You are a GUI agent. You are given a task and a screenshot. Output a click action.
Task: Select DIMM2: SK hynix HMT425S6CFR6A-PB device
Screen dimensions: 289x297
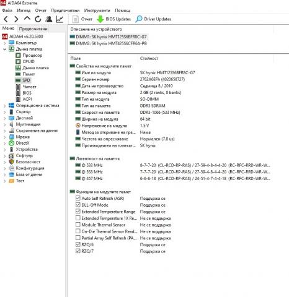click(109, 43)
